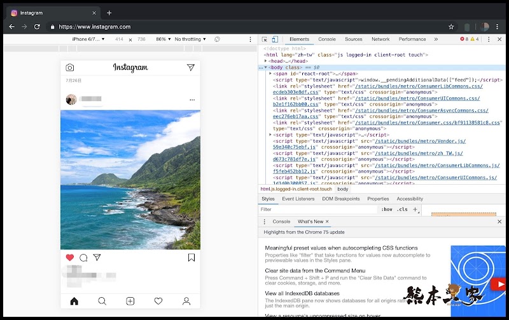Open the Vendor.js script link
509x320 pixels.
[421, 141]
